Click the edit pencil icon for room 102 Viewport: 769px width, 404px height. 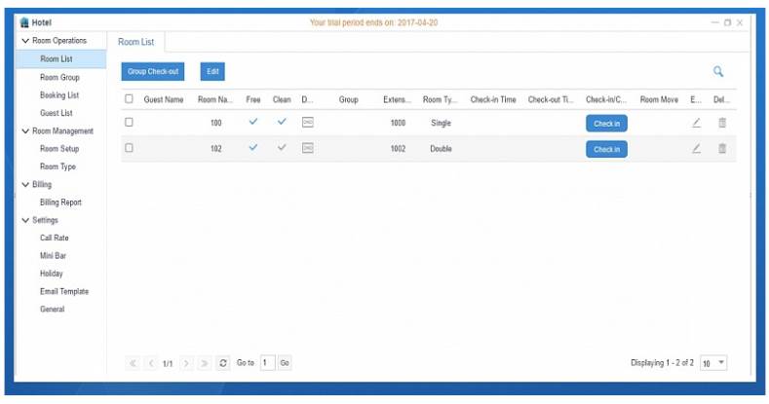point(696,148)
